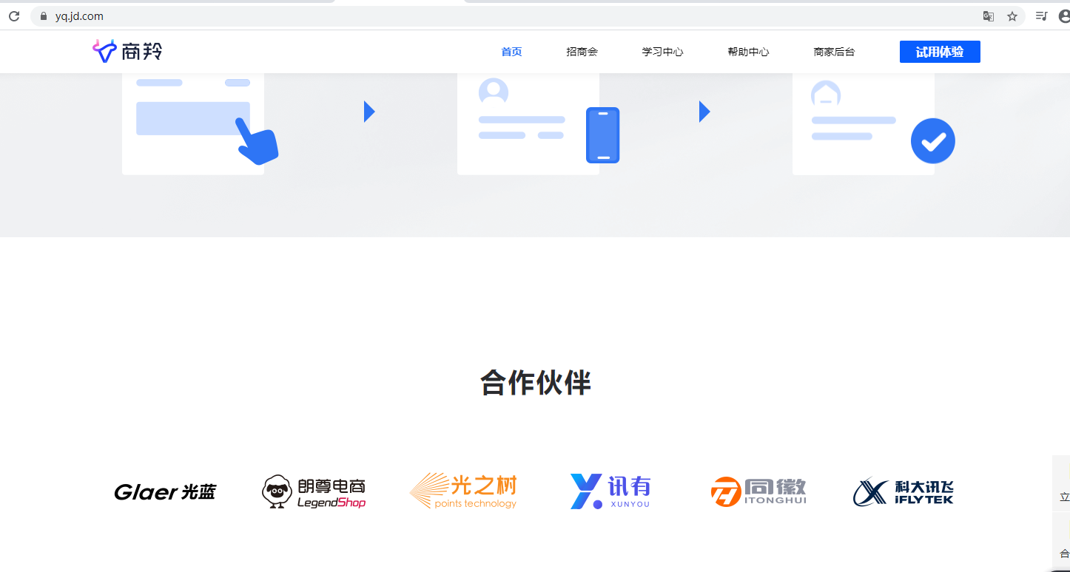
Task: Open 帮助中心 from the top menu
Action: pyautogui.click(x=748, y=52)
